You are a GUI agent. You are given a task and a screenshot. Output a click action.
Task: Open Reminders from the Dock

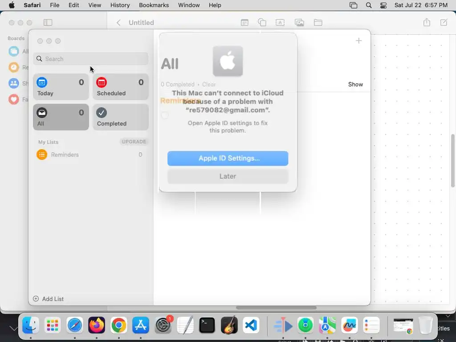[371, 325]
